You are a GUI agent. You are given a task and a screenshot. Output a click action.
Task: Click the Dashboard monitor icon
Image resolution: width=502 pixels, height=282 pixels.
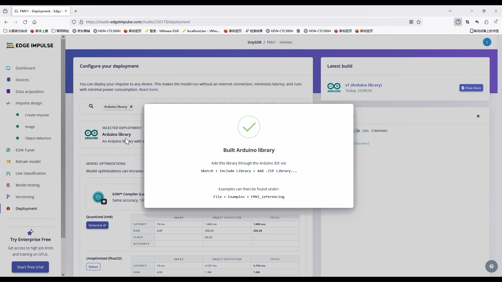click(x=8, y=68)
